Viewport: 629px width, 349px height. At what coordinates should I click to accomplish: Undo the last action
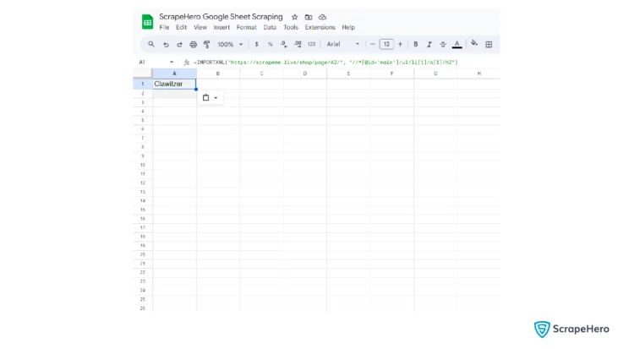166,45
